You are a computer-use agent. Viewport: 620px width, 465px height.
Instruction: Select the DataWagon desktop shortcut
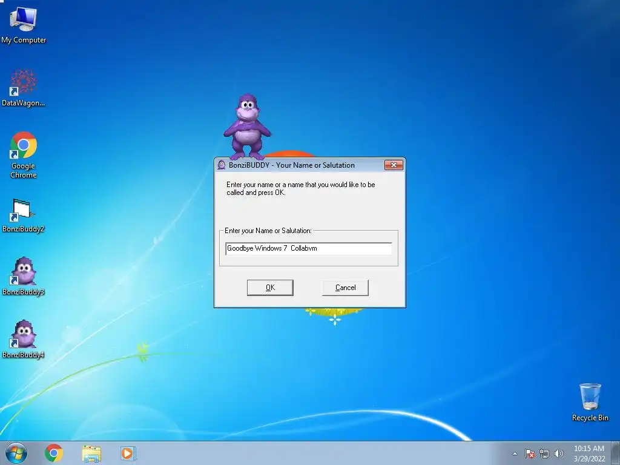[24, 88]
